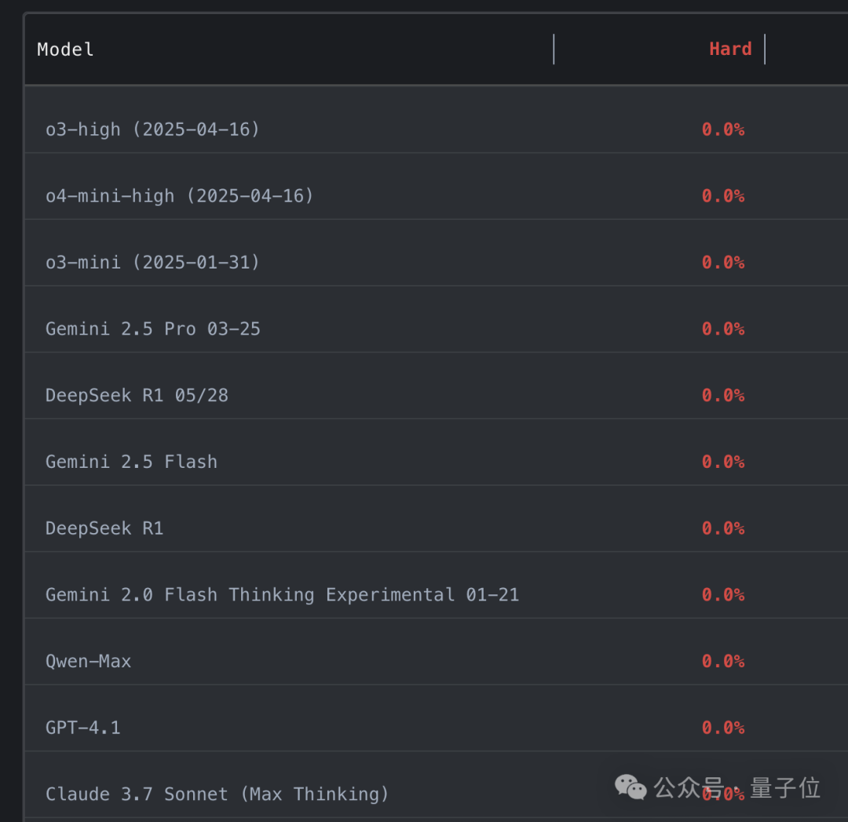This screenshot has height=822, width=848.
Task: Pick the Gemini 2.5 Flash model name
Action: (131, 462)
